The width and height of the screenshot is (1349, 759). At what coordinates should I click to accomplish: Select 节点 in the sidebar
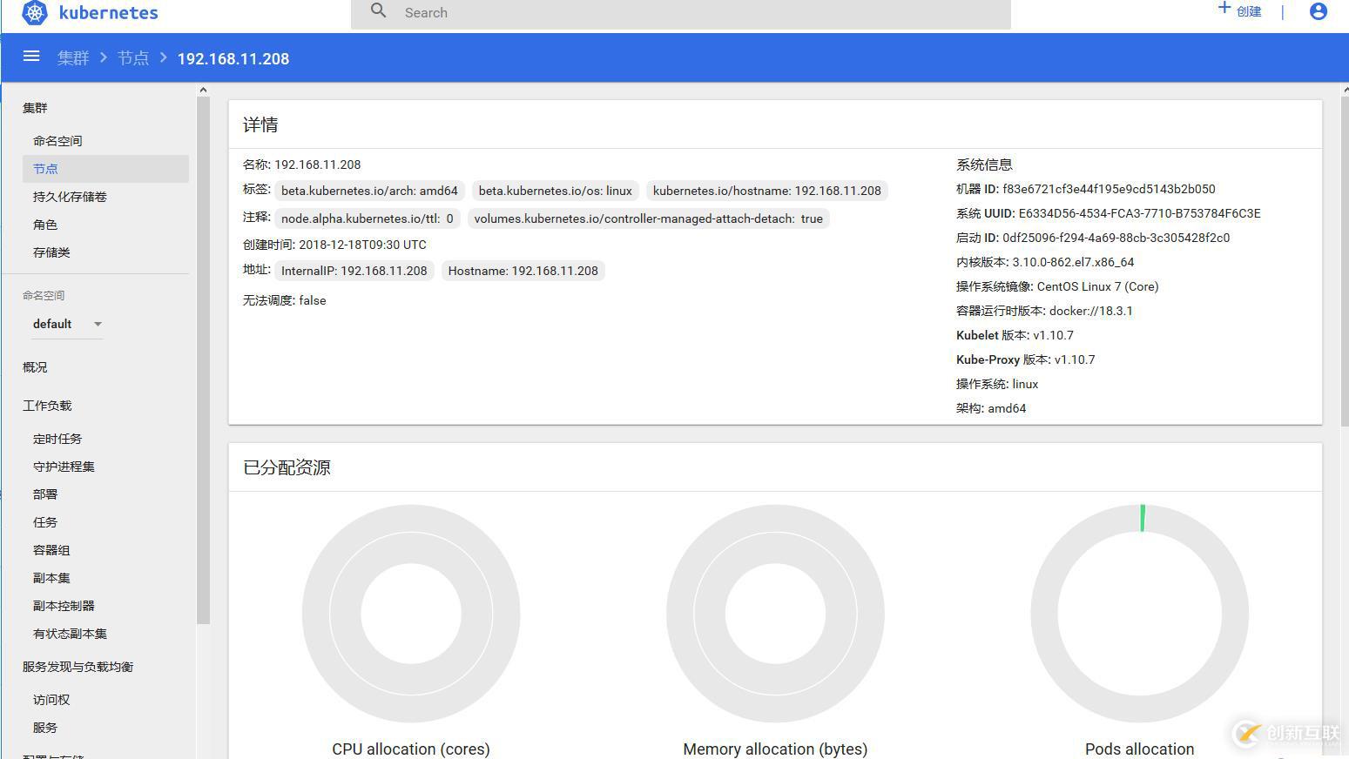pyautogui.click(x=45, y=168)
